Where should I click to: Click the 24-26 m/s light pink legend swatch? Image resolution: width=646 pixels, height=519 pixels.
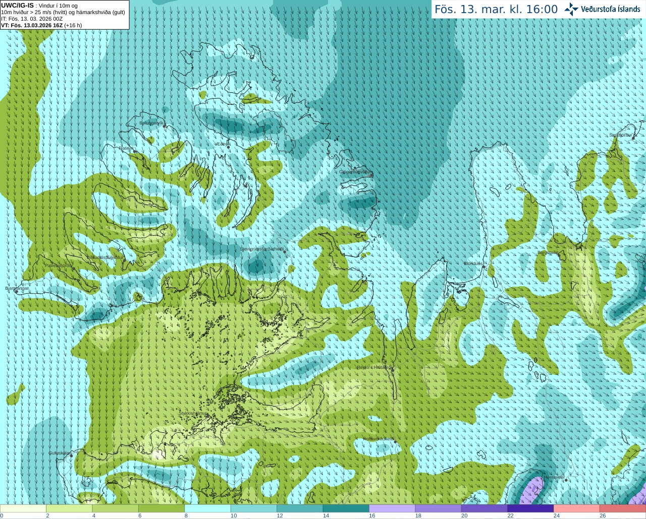(577, 508)
